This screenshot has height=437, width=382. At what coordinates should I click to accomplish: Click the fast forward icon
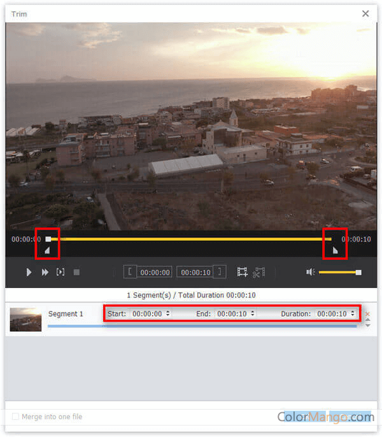(45, 272)
